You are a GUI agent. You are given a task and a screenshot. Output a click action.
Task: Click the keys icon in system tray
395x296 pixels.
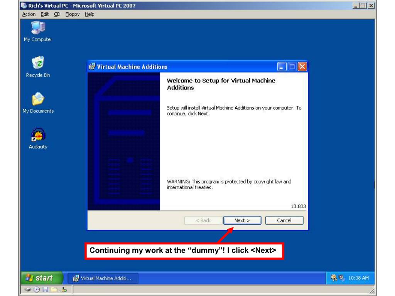pos(334,278)
